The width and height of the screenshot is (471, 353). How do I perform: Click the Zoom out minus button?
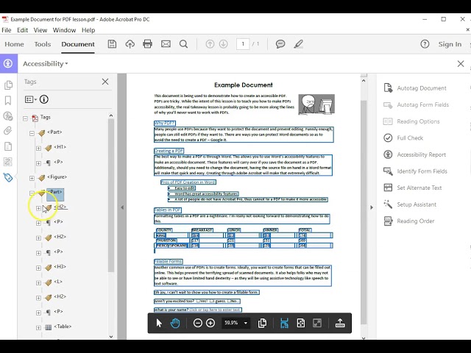point(198,323)
